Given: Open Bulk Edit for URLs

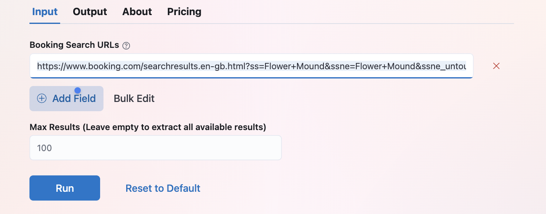Looking at the screenshot, I should click(134, 99).
